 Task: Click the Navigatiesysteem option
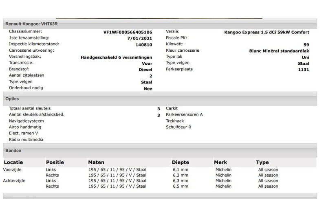point(26,121)
